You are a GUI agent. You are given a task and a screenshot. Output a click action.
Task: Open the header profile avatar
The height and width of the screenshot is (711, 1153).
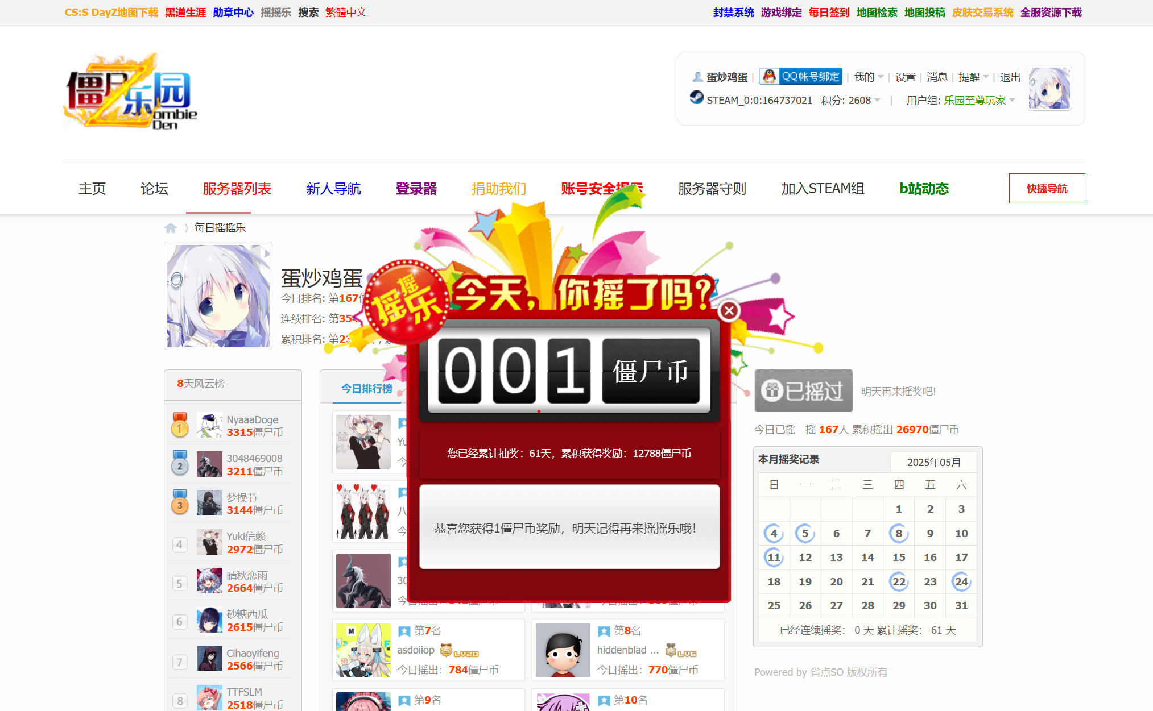coord(1049,88)
